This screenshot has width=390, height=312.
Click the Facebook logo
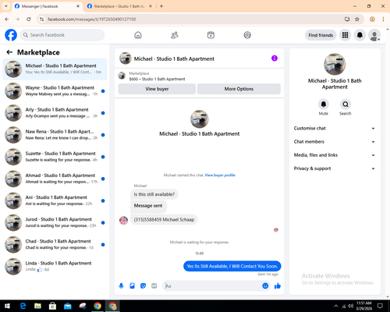(11, 35)
